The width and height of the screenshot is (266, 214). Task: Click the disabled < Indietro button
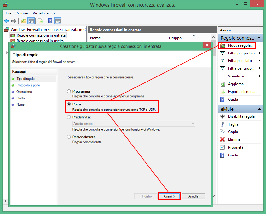[146, 196]
